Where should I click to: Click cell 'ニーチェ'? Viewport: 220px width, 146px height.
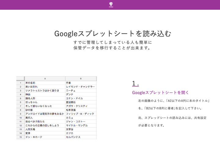pos(81,91)
